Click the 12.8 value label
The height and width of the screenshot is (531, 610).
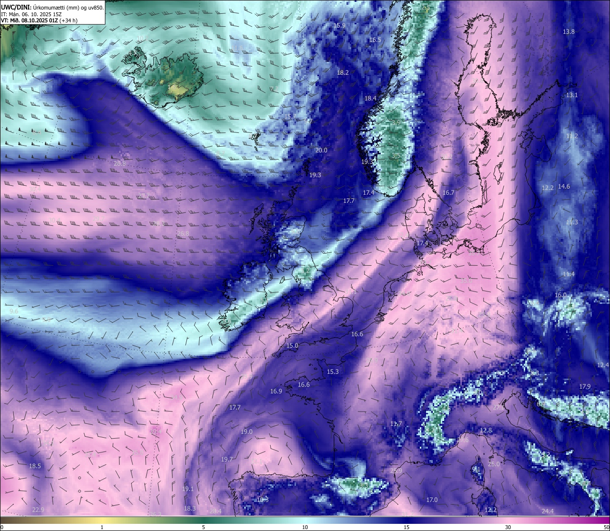(486, 430)
